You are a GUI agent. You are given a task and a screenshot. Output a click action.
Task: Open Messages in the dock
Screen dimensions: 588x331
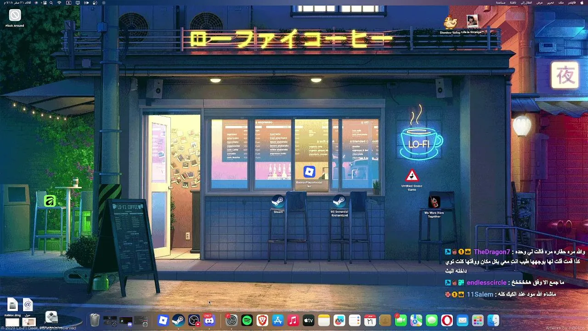click(x=432, y=320)
